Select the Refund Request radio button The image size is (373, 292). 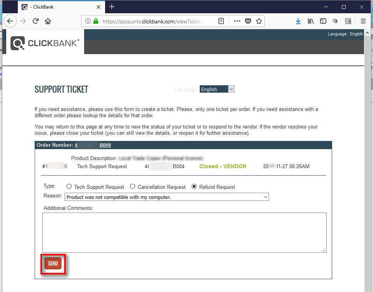click(x=194, y=186)
